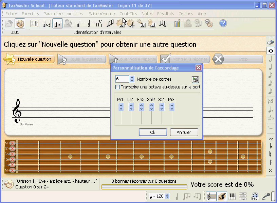Raise Mi1 string pitch up arrow

tap(121, 105)
